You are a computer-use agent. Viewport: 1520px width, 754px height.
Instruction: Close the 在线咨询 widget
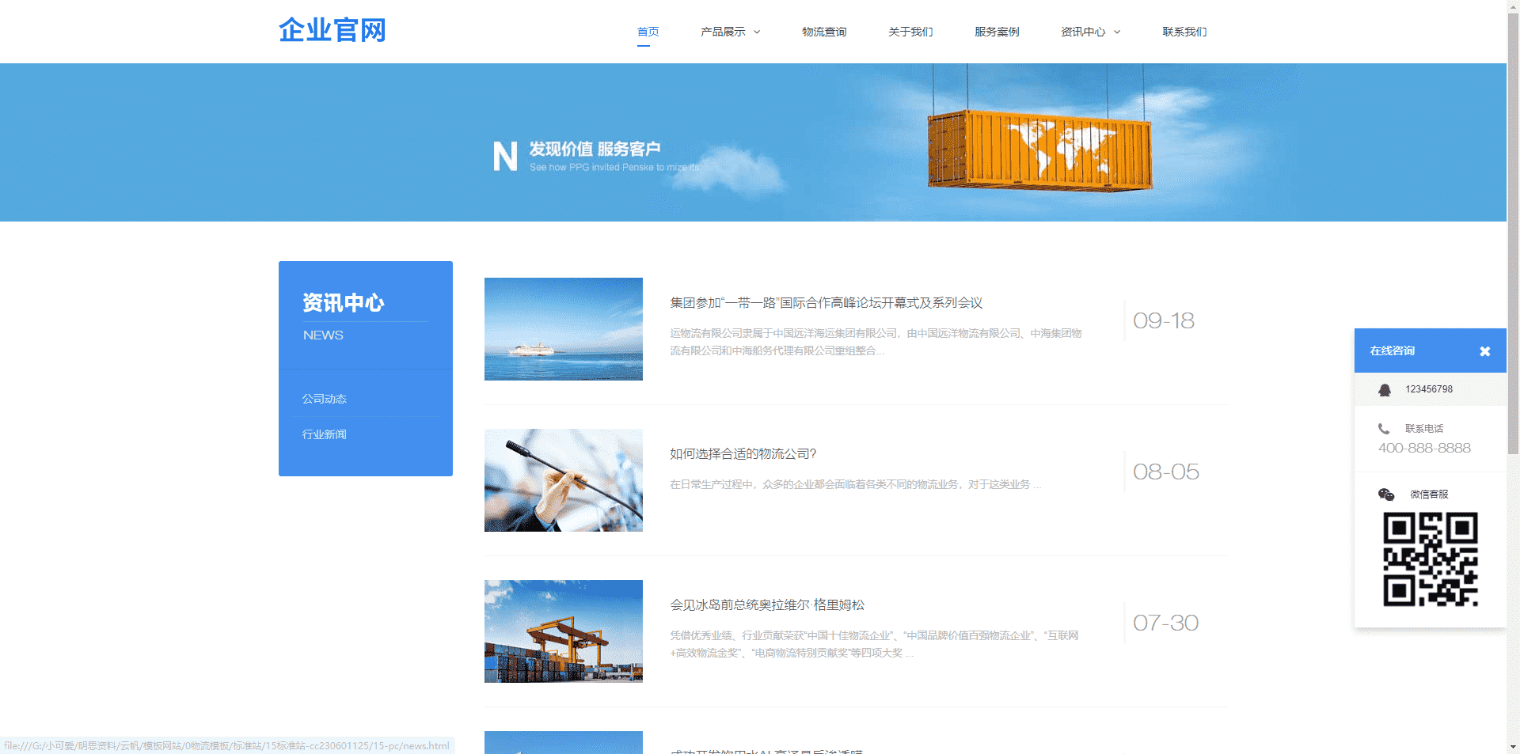pyautogui.click(x=1485, y=351)
